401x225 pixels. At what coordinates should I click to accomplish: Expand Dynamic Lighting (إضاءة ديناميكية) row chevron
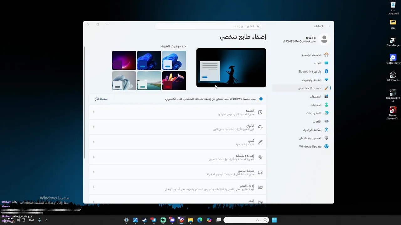coord(93,157)
